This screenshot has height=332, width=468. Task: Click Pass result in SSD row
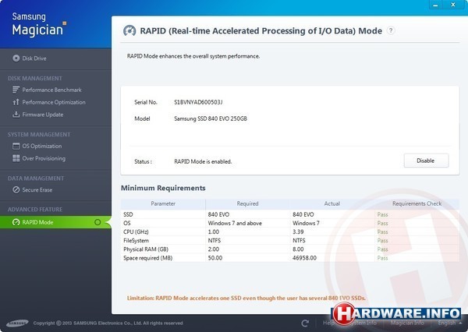pyautogui.click(x=382, y=214)
